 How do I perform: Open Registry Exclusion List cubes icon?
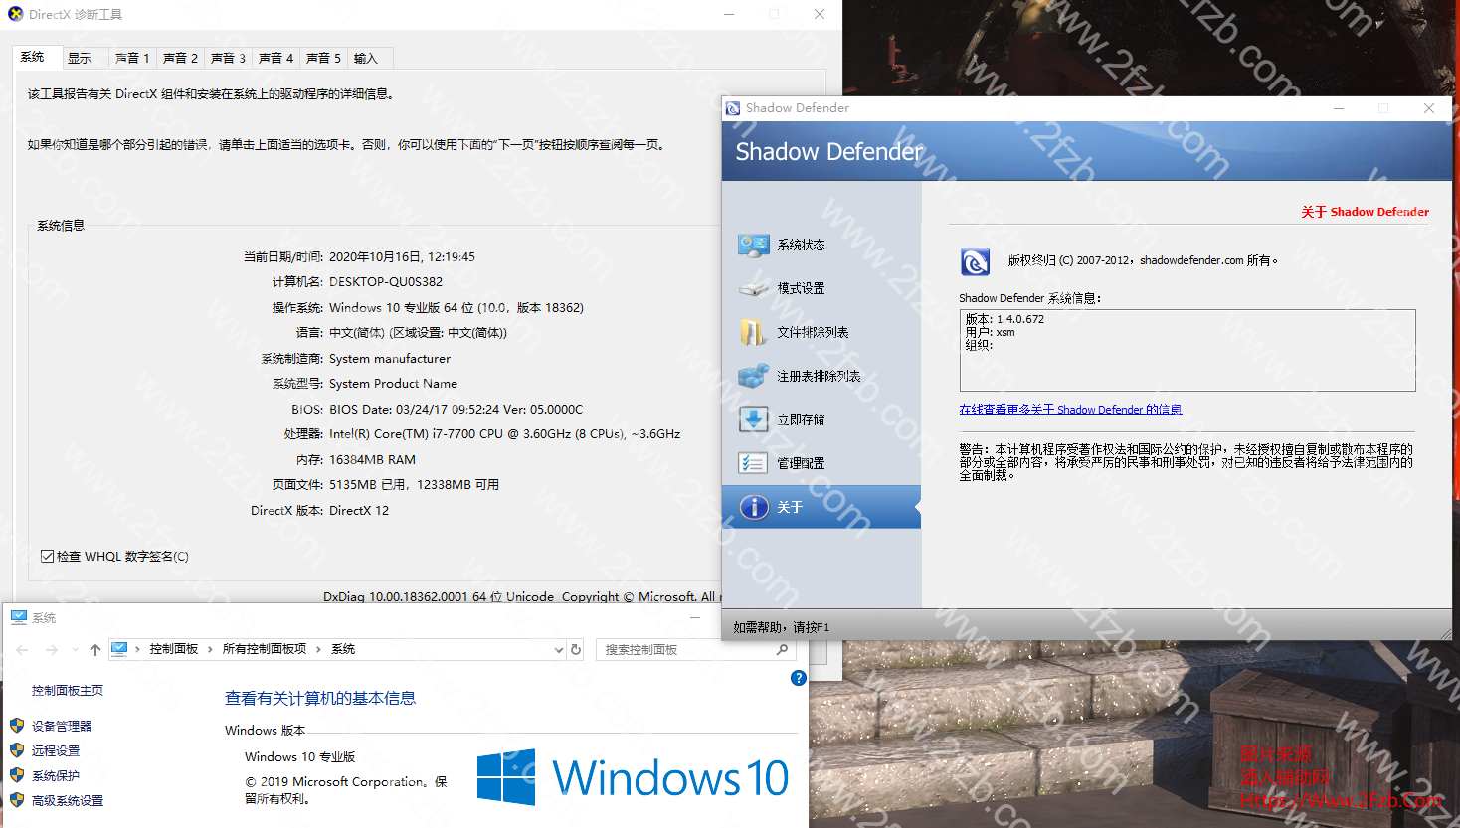click(753, 376)
